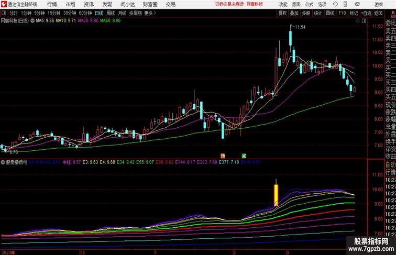Screen dimensions: 396x255
Task: Open the 选项 menu
Action: pyautogui.click(x=322, y=4)
